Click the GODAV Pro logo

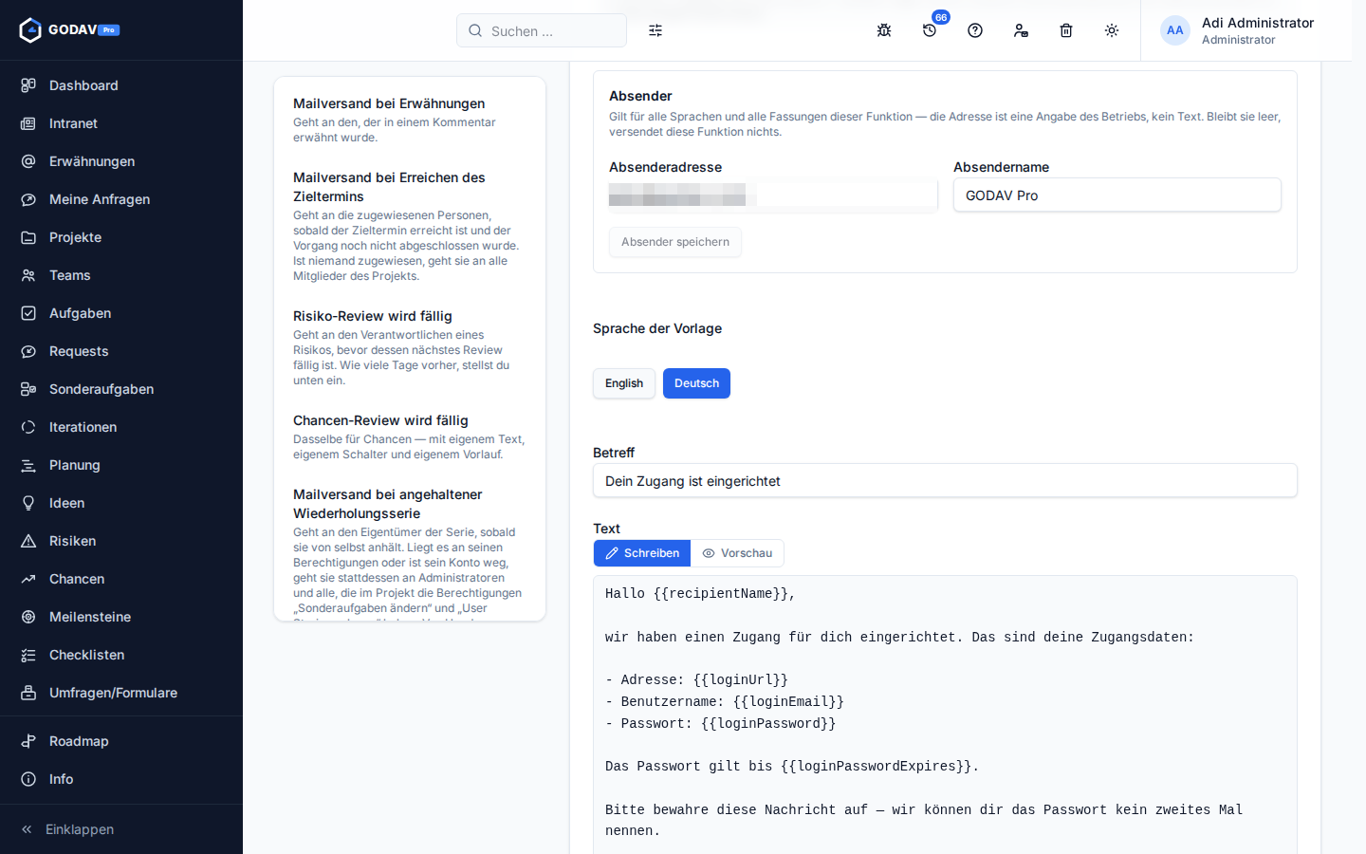69,30
